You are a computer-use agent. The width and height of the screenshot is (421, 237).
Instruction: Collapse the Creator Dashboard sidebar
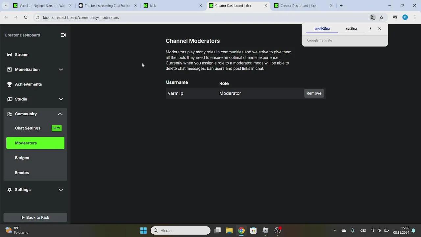pyautogui.click(x=63, y=35)
